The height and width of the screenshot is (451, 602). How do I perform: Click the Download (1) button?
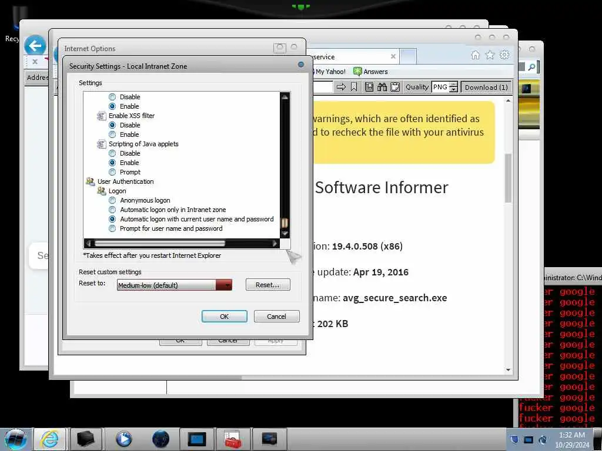click(x=486, y=87)
